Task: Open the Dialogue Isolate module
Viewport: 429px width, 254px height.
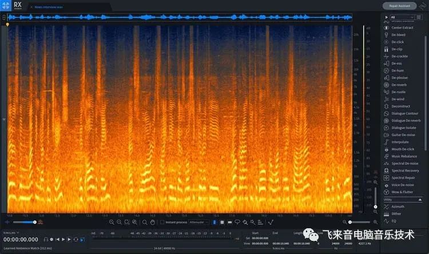Action: tap(401, 128)
